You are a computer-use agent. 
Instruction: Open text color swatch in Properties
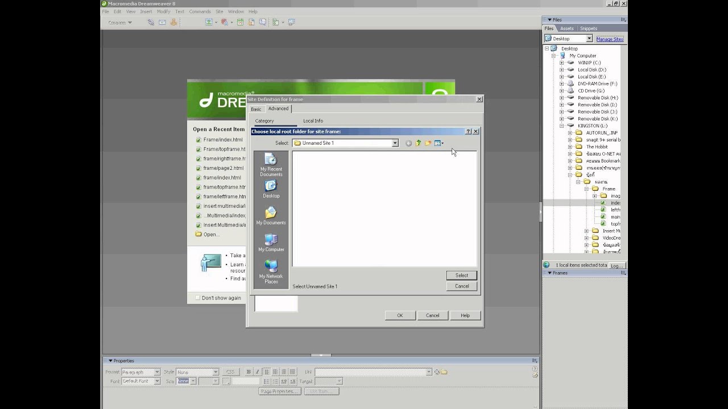click(226, 381)
